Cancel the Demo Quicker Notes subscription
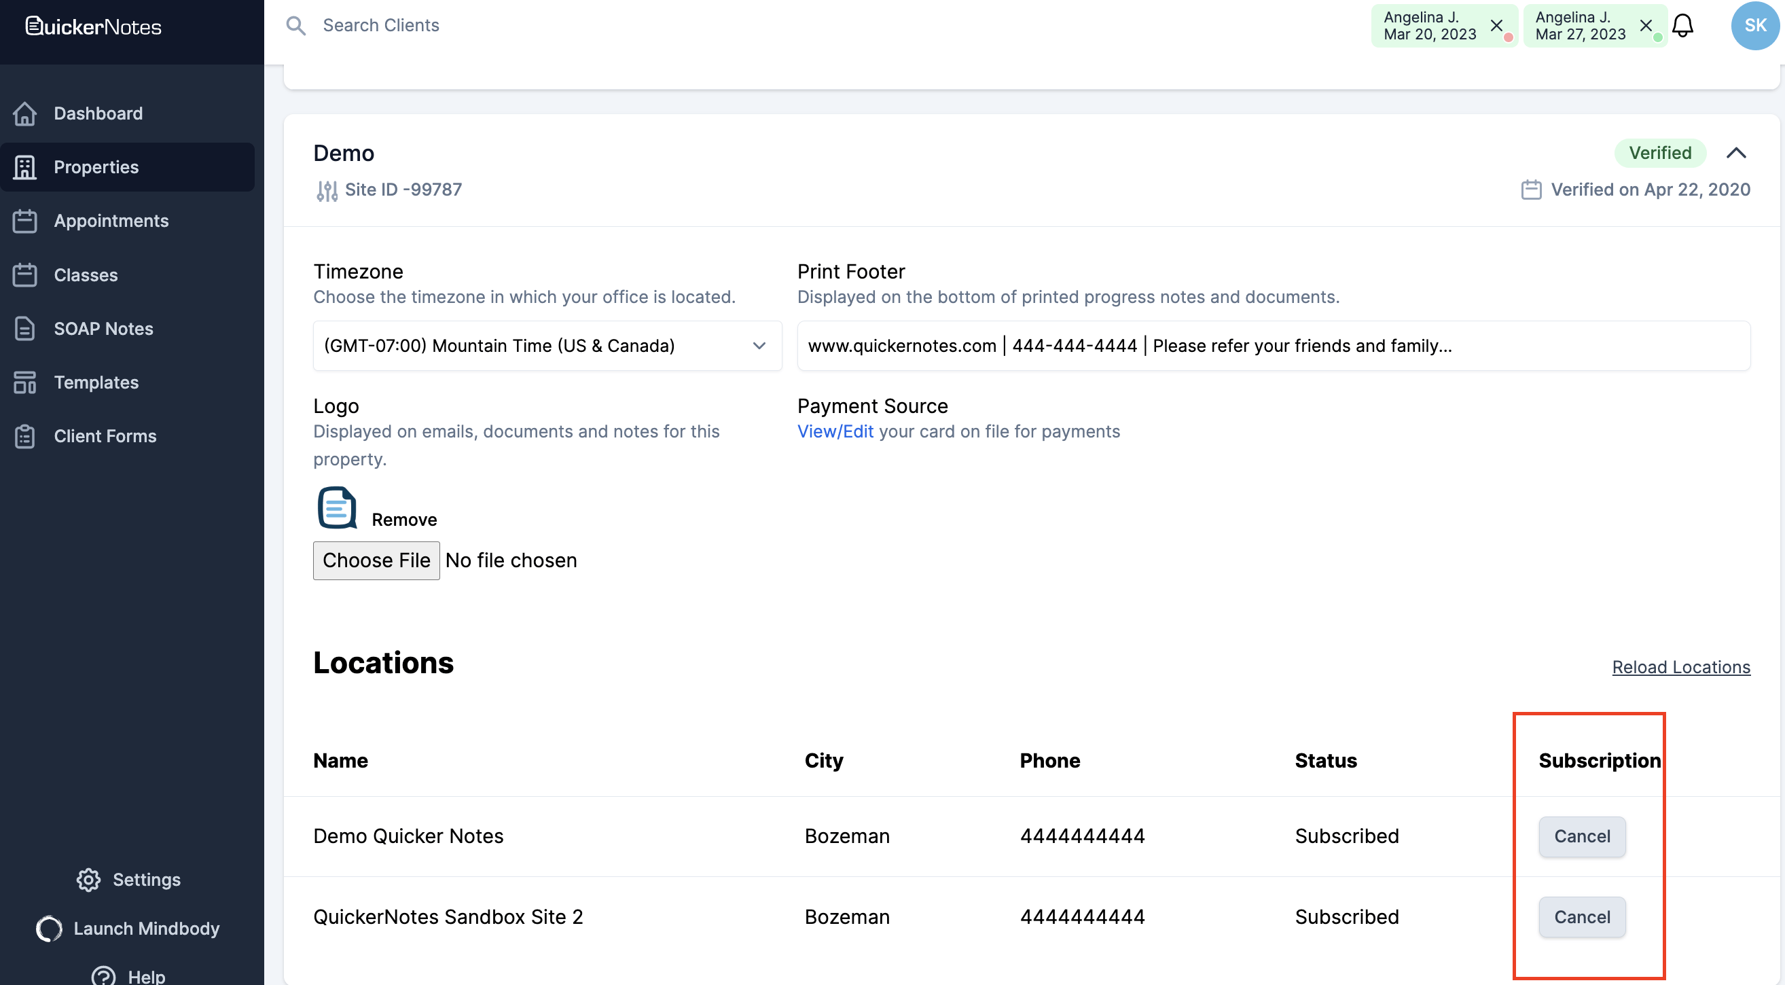 point(1581,836)
